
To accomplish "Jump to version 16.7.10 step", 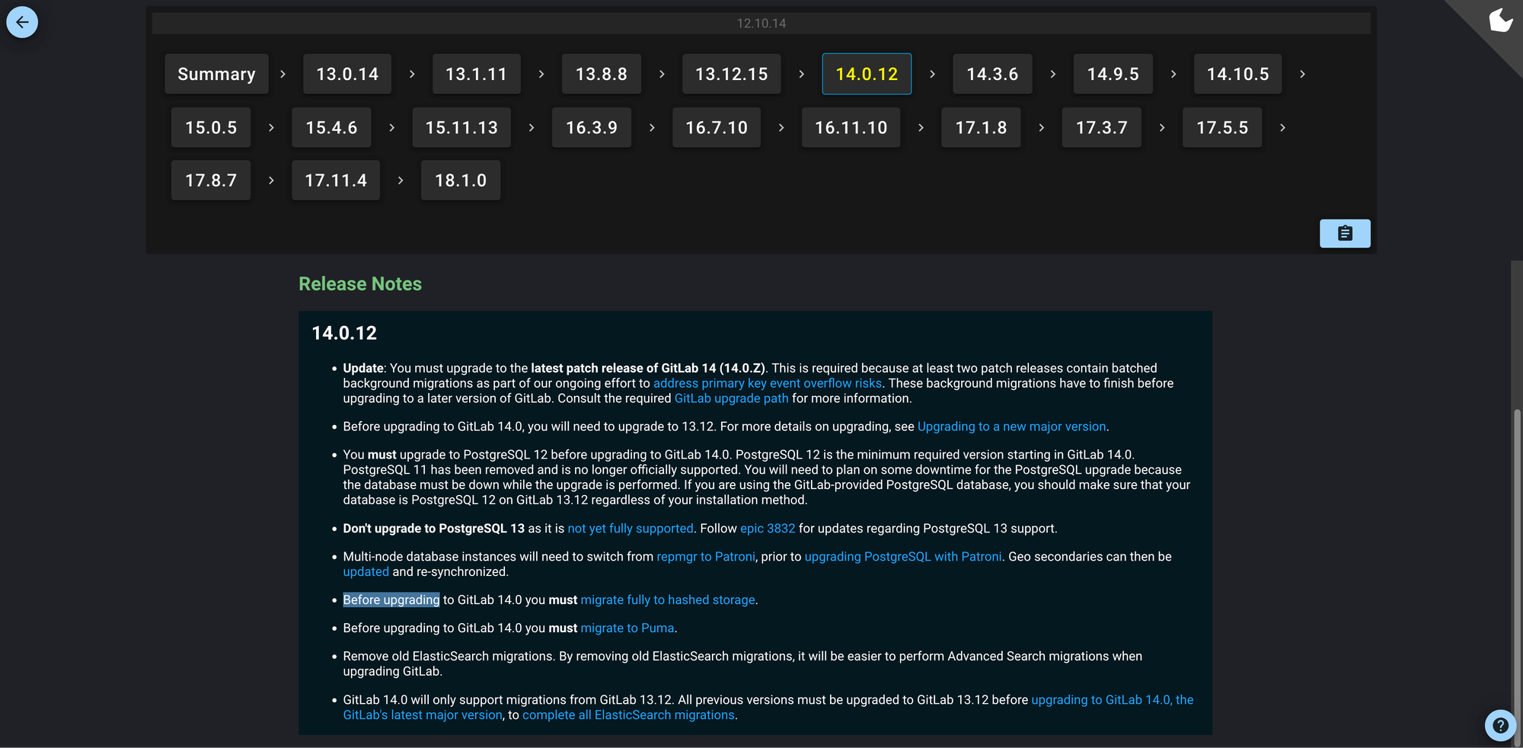I will click(717, 127).
